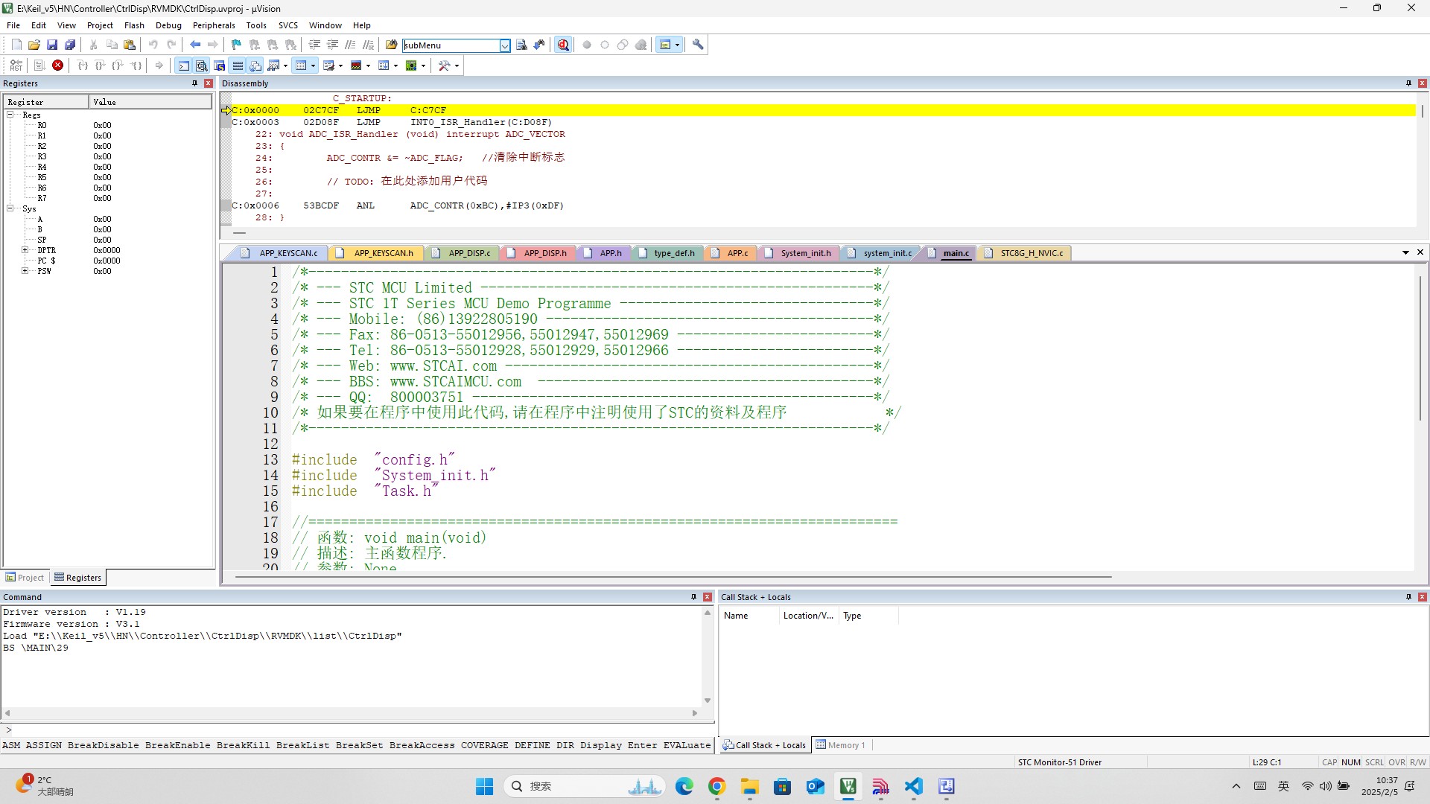Insert a breakpoint with the red dot icon

coord(587,45)
